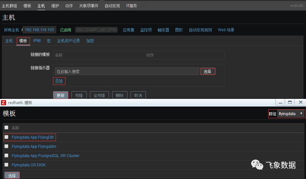Click the JMX availability indicator
Viewport: 306px width, 179px height.
[103, 30]
